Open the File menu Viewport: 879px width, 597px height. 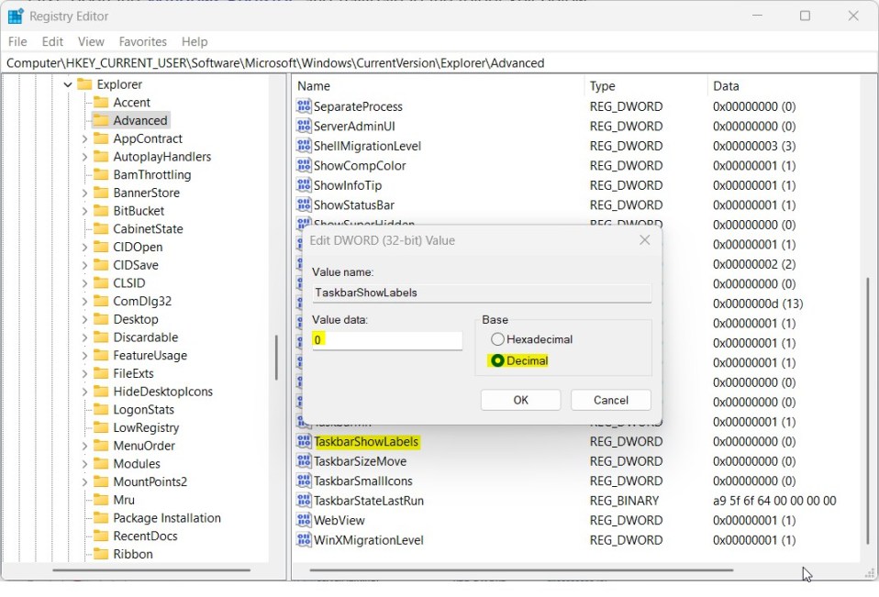17,41
